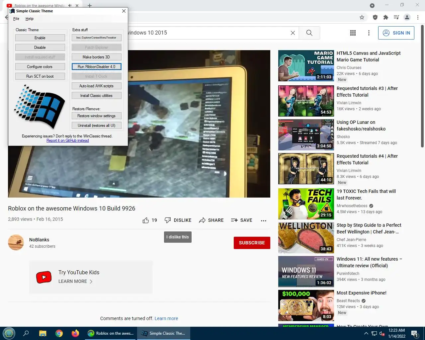Click the red SUBSCRIBE button

point(252,243)
